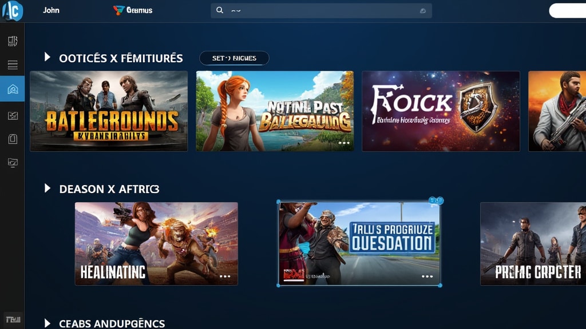Collapse the OOTICÉS X FÉMITIURÉS section arrow
Viewport: 586px width, 329px height.
coord(47,57)
